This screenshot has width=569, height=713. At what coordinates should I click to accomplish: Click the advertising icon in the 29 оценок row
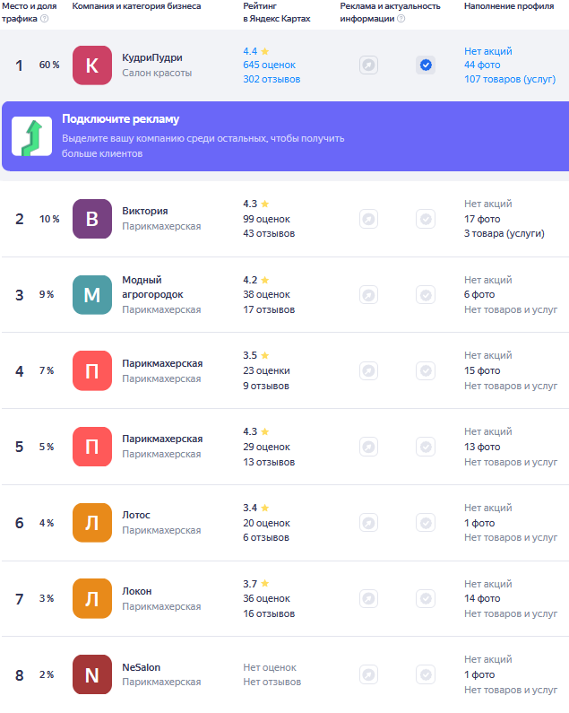click(x=368, y=447)
